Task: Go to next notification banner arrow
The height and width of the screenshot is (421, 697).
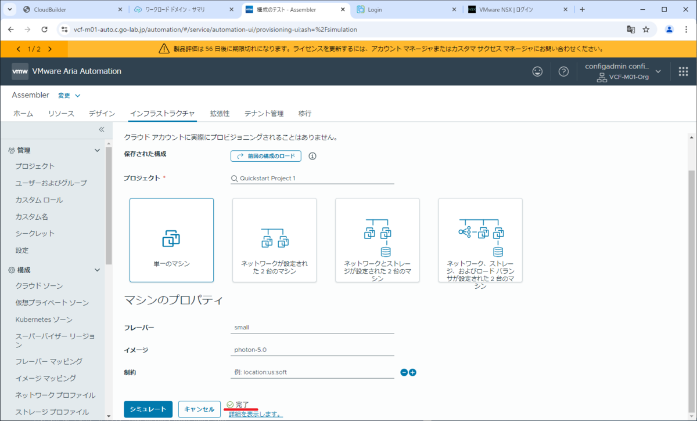Action: pos(50,49)
